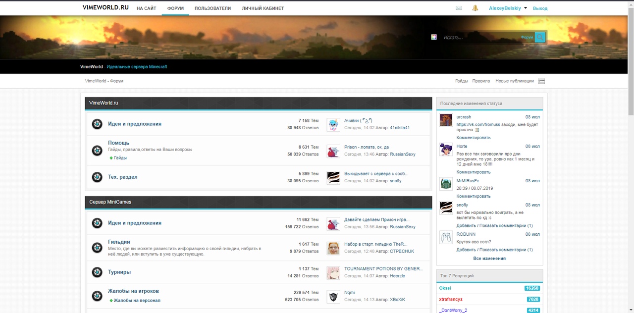Image resolution: width=634 pixels, height=313 pixels.
Task: Show comments on snofly's status
Action: [x=505, y=225]
